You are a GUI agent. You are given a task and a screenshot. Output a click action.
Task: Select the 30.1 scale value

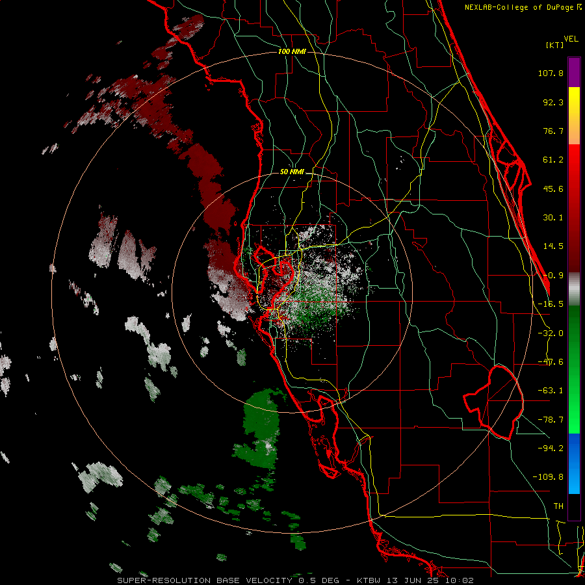[x=553, y=218]
